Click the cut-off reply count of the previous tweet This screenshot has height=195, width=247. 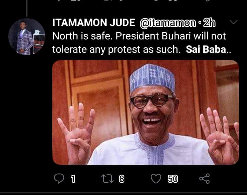click(73, 1)
